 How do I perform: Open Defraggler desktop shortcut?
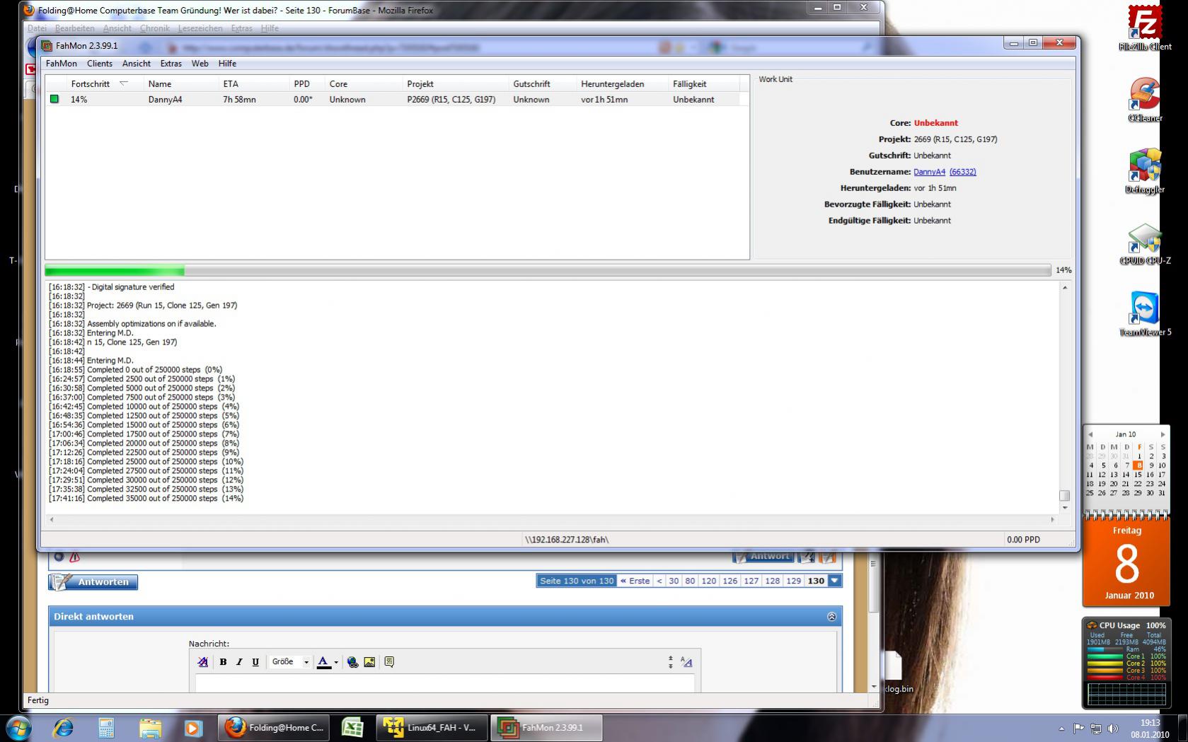point(1144,170)
